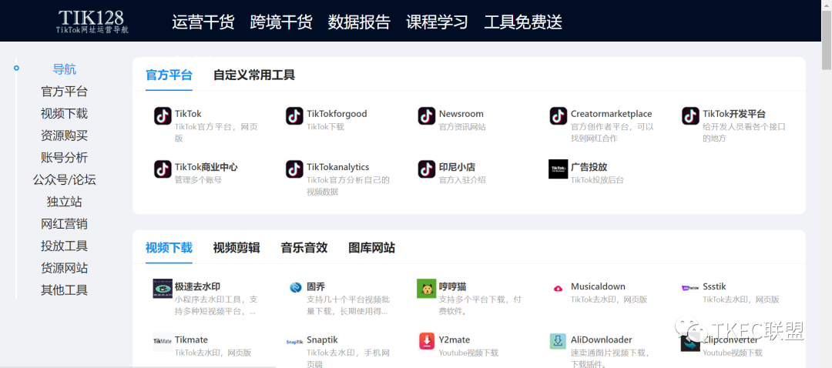The width and height of the screenshot is (832, 368).
Task: Switch to the 自定义常用工具 tab
Action: (254, 75)
